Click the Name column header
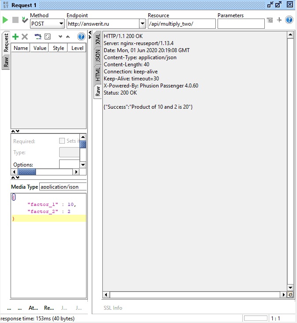The width and height of the screenshot is (297, 323). [21, 48]
